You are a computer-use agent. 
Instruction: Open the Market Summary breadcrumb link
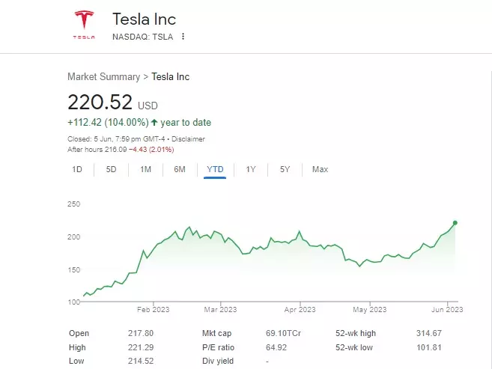pos(103,76)
